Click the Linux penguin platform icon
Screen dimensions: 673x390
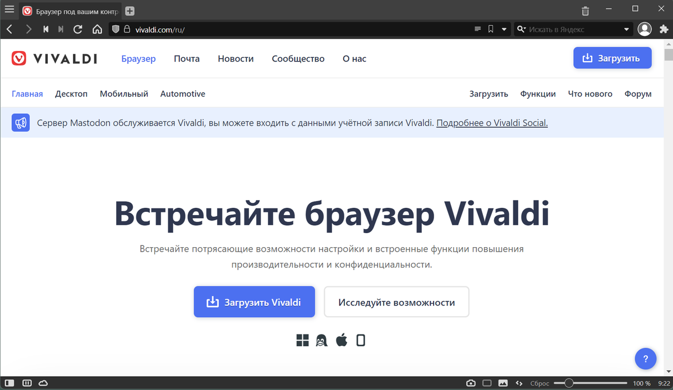[x=321, y=340]
